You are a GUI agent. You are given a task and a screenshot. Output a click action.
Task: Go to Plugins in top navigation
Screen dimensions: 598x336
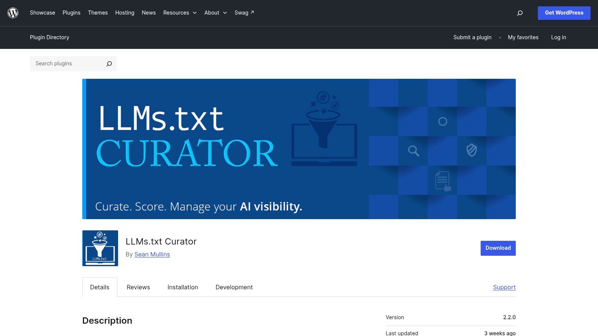pyautogui.click(x=71, y=13)
